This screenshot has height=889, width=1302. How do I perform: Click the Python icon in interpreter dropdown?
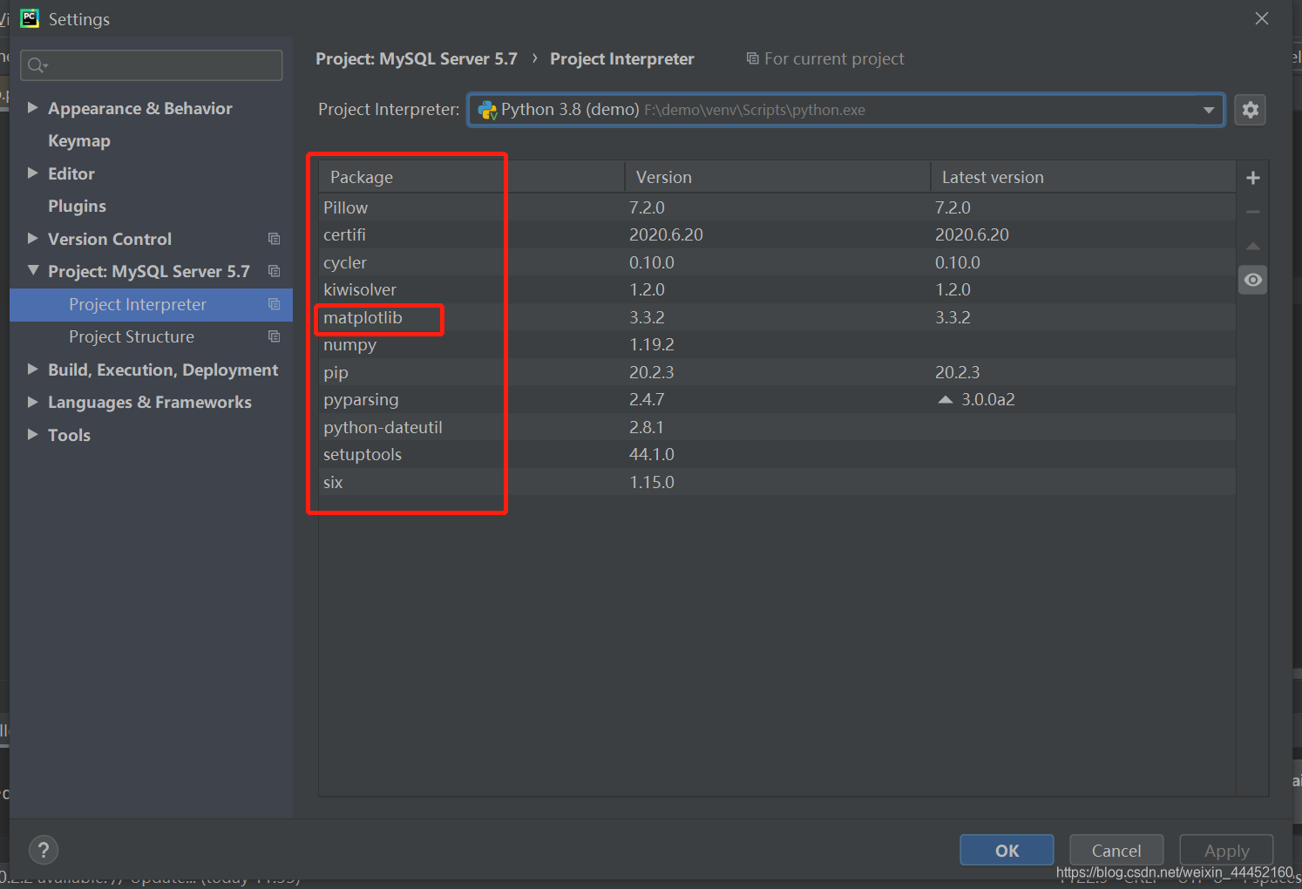click(x=488, y=110)
